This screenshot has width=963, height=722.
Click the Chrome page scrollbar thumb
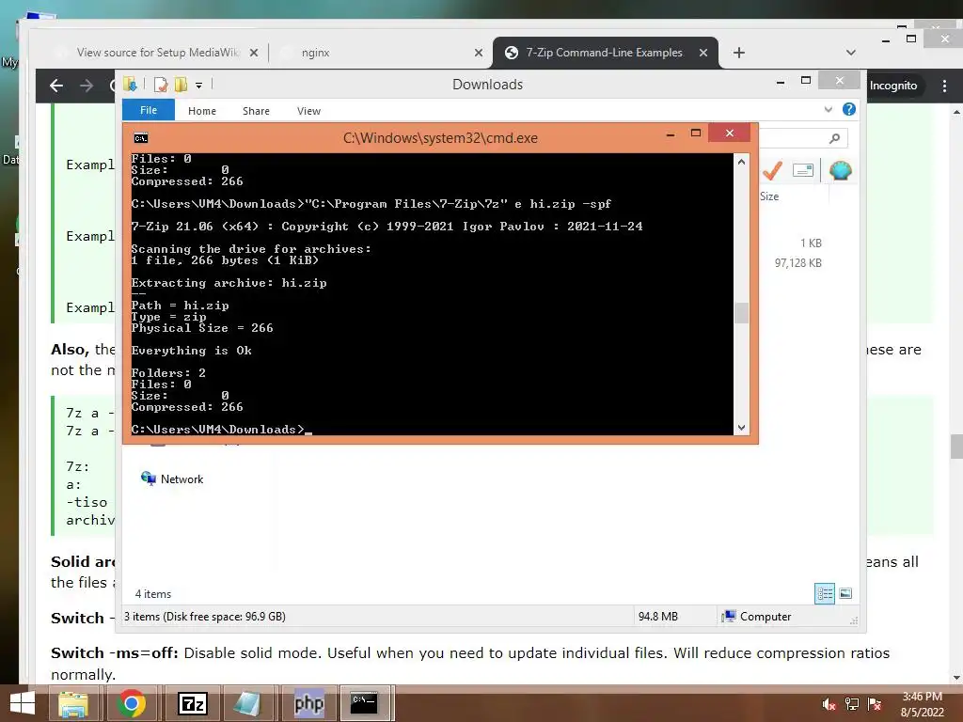(x=956, y=447)
